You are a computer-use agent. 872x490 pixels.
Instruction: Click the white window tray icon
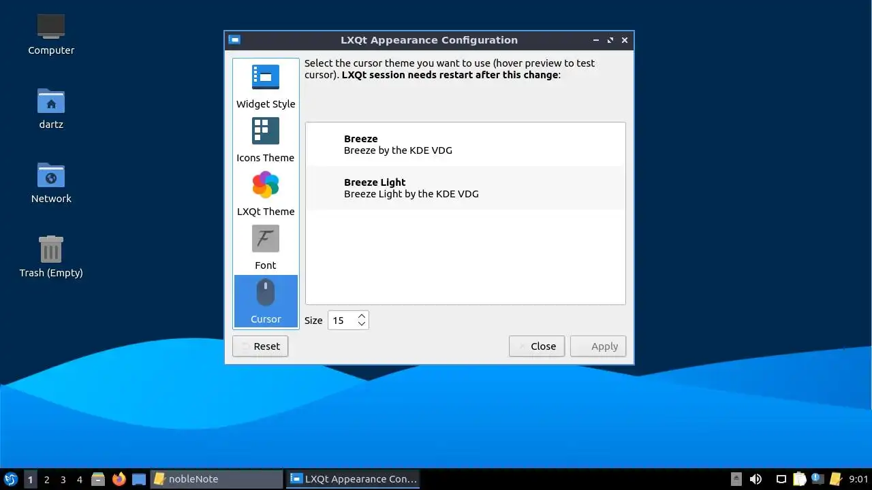(x=781, y=479)
